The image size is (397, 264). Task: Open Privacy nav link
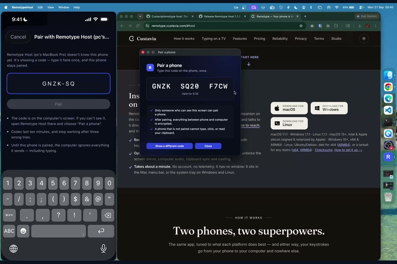point(301,39)
